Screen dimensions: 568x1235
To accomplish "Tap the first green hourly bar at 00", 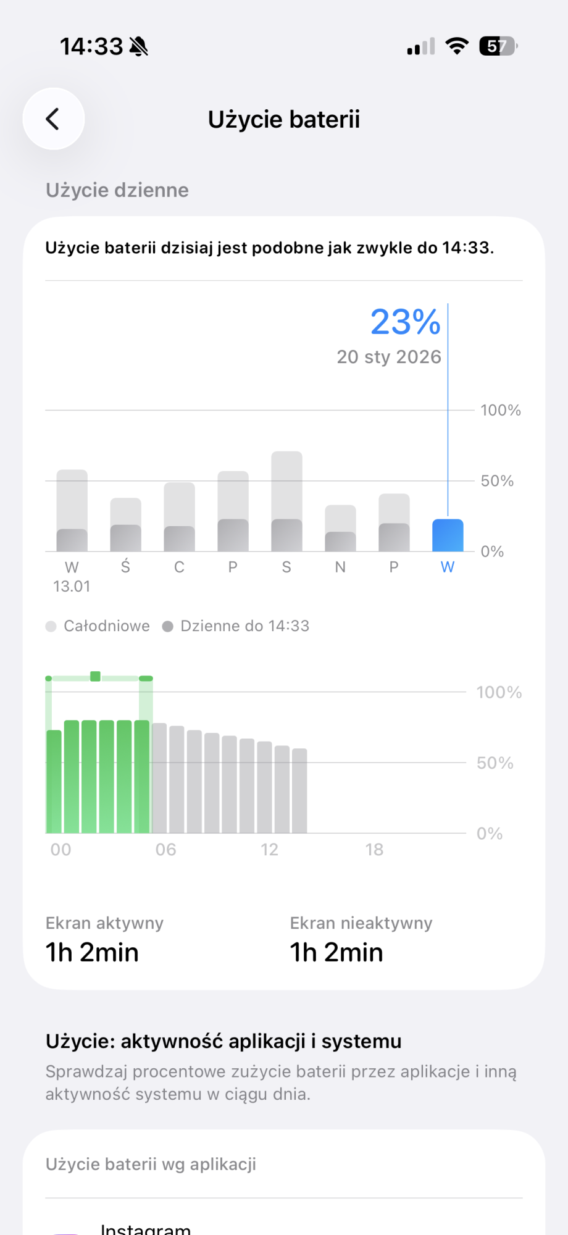I will (x=54, y=781).
